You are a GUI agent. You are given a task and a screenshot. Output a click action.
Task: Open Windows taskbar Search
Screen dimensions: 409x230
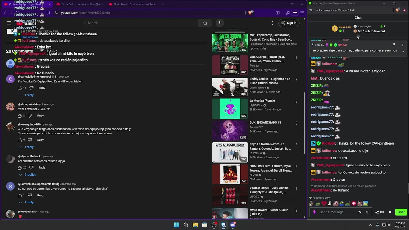tap(186, 225)
